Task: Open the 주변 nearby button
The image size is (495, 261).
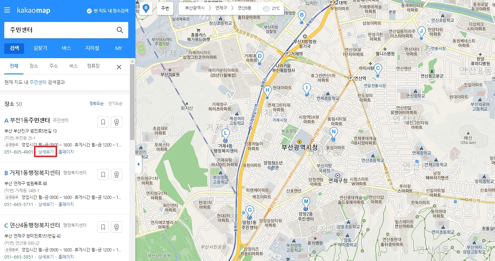Action: point(165,8)
